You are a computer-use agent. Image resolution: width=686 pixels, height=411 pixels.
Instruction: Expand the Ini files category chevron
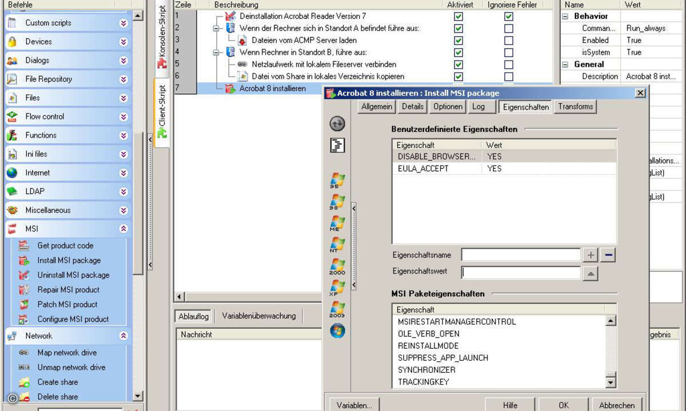pos(123,154)
